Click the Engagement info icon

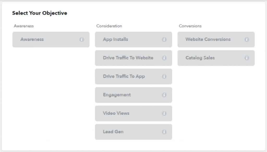pos(164,95)
